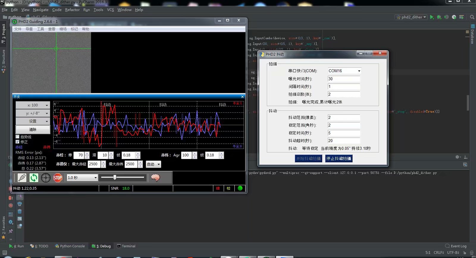Open the COM16 serial port dropdown
This screenshot has width=476, height=258.
tap(345, 71)
